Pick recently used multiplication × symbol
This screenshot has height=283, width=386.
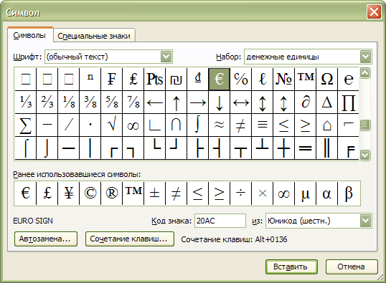(x=262, y=193)
